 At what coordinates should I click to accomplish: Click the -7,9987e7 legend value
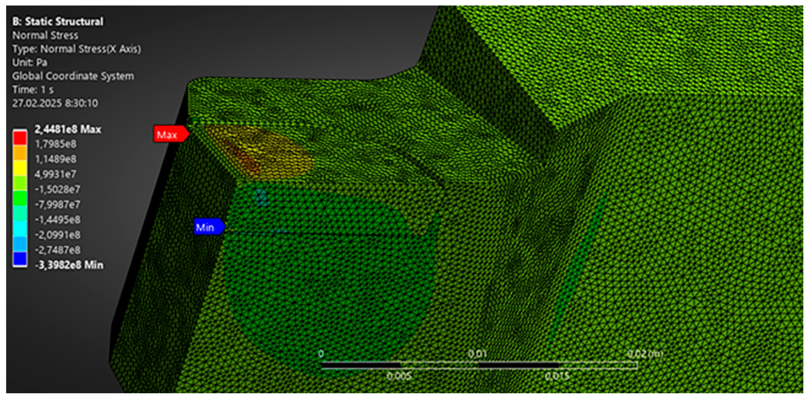[x=58, y=205]
